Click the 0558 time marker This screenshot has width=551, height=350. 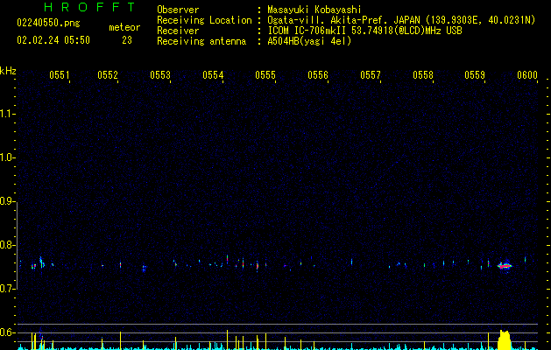tap(423, 75)
